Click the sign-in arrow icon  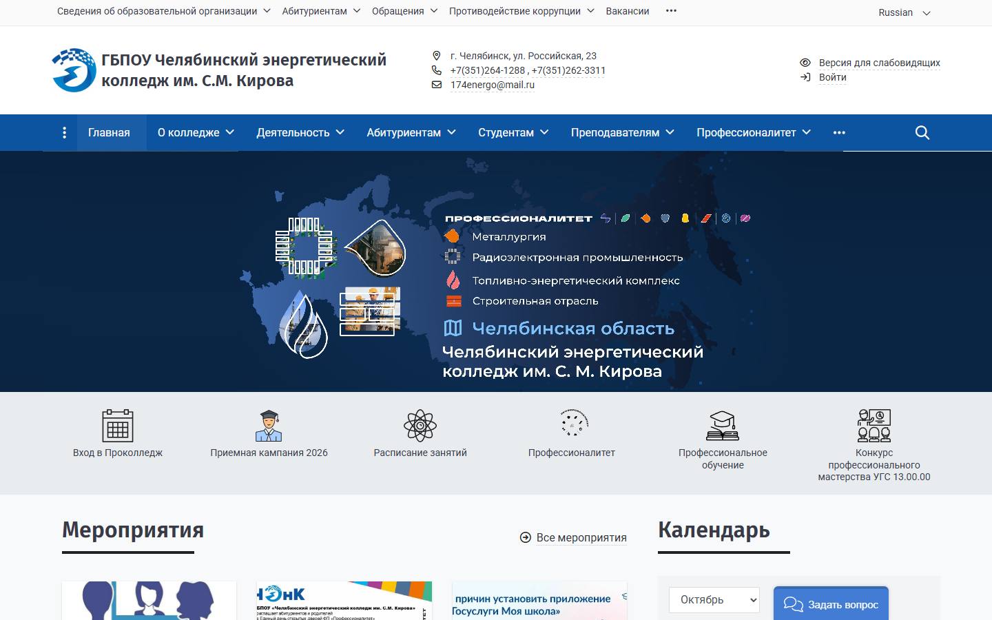click(x=805, y=77)
